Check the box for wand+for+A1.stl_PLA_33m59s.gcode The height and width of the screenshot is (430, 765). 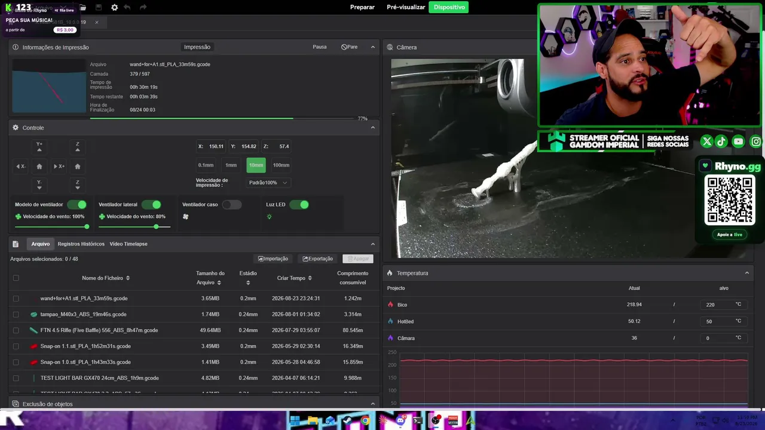pos(16,299)
